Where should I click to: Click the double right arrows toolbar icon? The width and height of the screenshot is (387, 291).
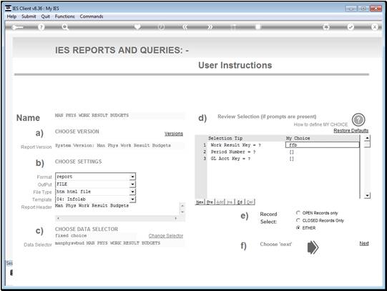coord(210,27)
